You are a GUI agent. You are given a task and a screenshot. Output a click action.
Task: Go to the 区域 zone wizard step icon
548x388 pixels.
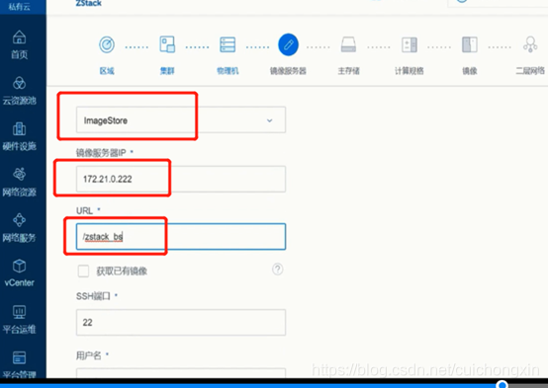click(107, 44)
